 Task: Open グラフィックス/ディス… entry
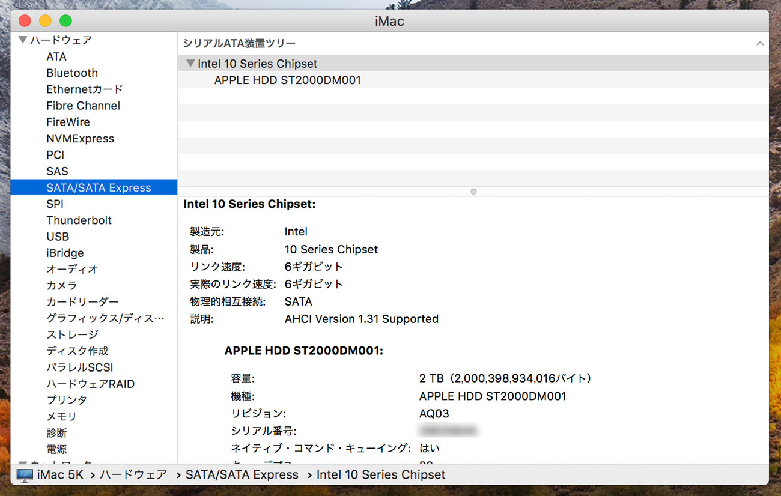pyautogui.click(x=105, y=318)
